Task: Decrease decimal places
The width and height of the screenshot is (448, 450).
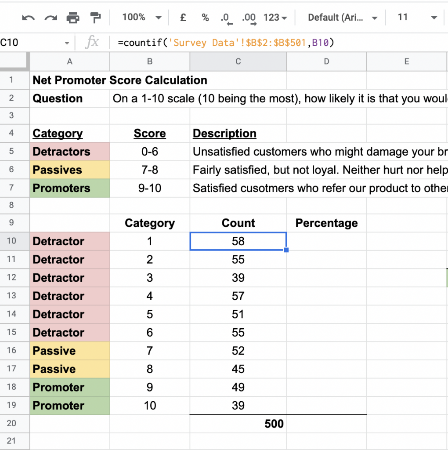Action: [x=226, y=18]
